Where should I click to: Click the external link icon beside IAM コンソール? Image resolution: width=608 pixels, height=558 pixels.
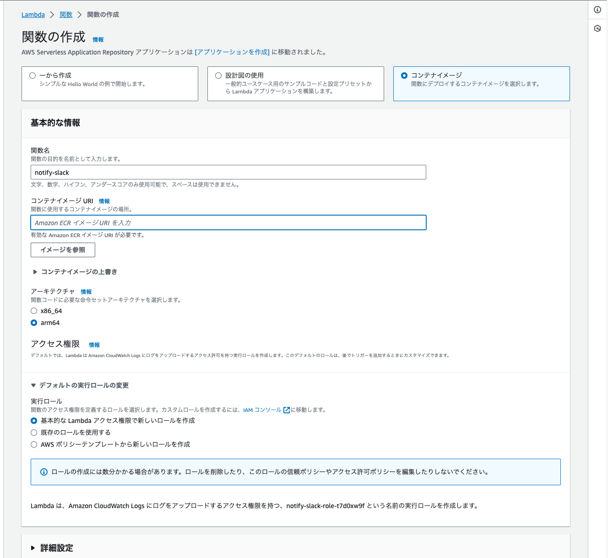point(287,410)
